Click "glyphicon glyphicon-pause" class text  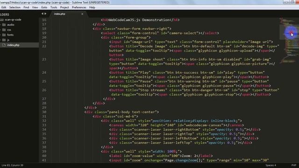point(207,86)
